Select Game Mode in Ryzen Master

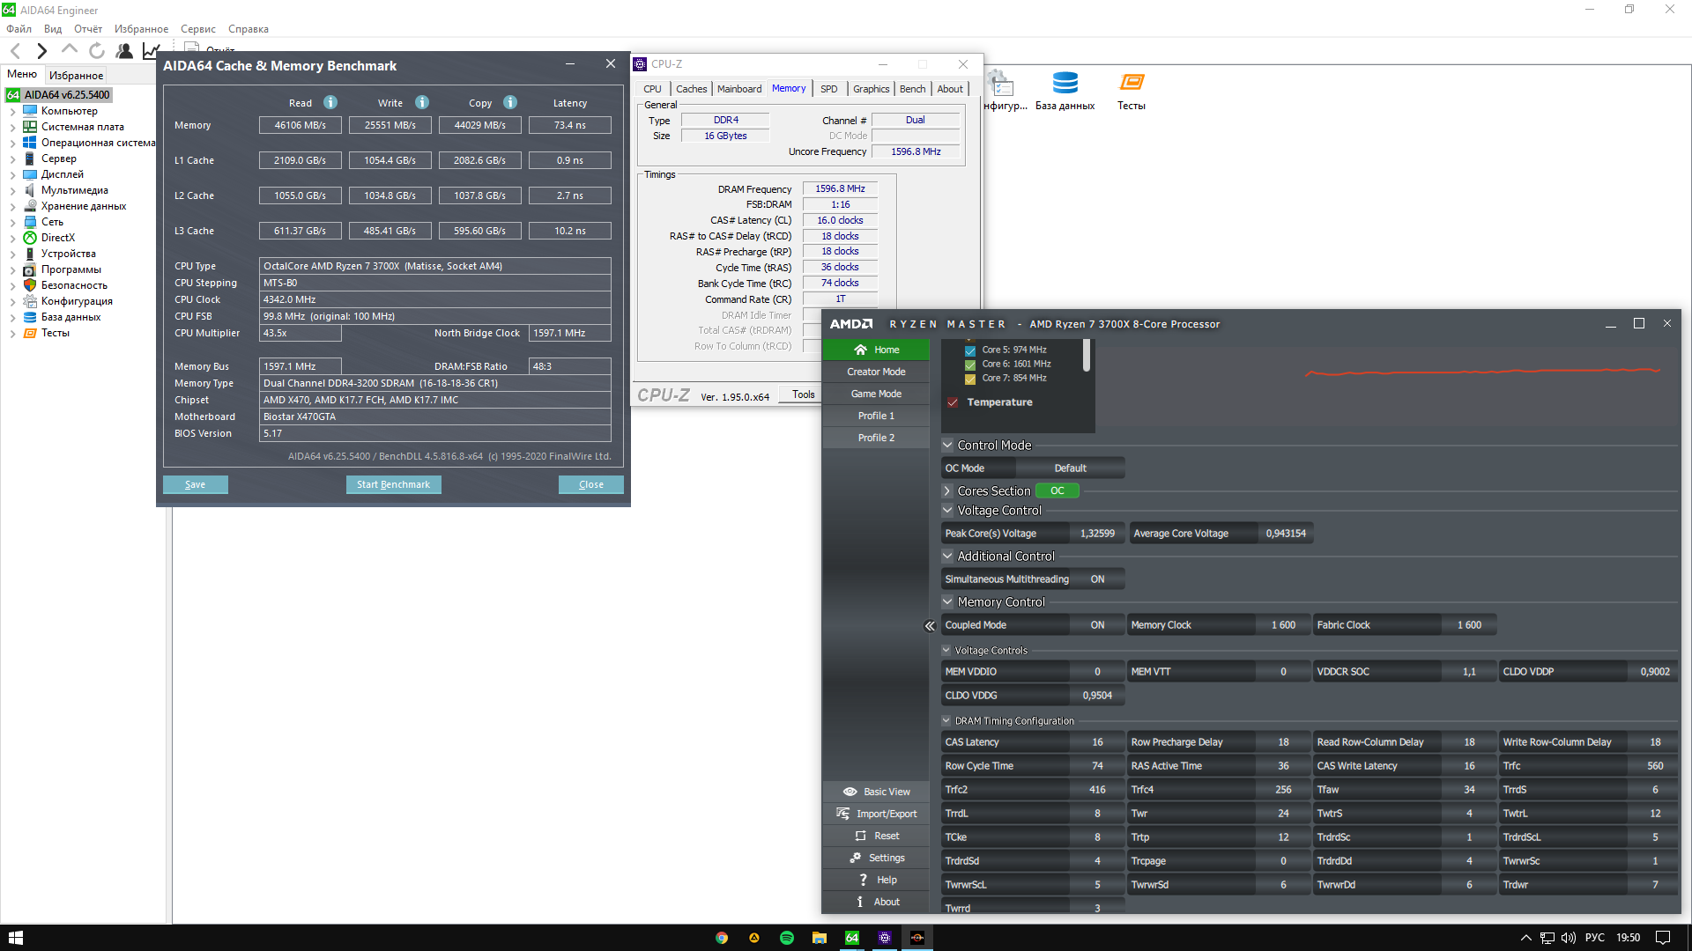(x=876, y=394)
